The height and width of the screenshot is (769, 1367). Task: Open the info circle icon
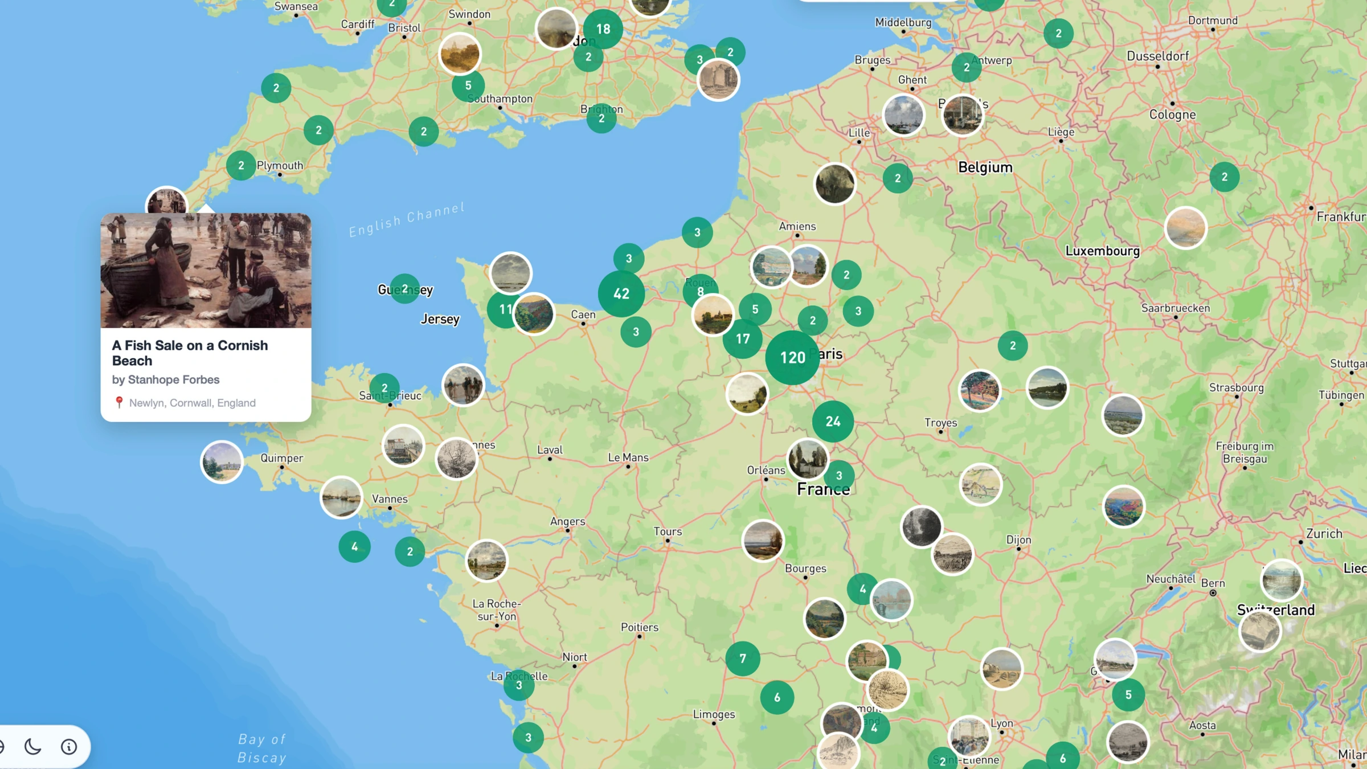click(69, 746)
